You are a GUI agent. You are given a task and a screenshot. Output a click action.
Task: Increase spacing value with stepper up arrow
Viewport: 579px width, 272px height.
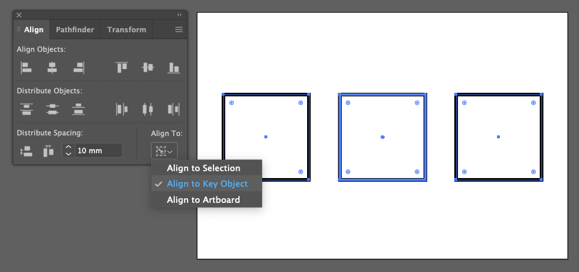point(68,148)
